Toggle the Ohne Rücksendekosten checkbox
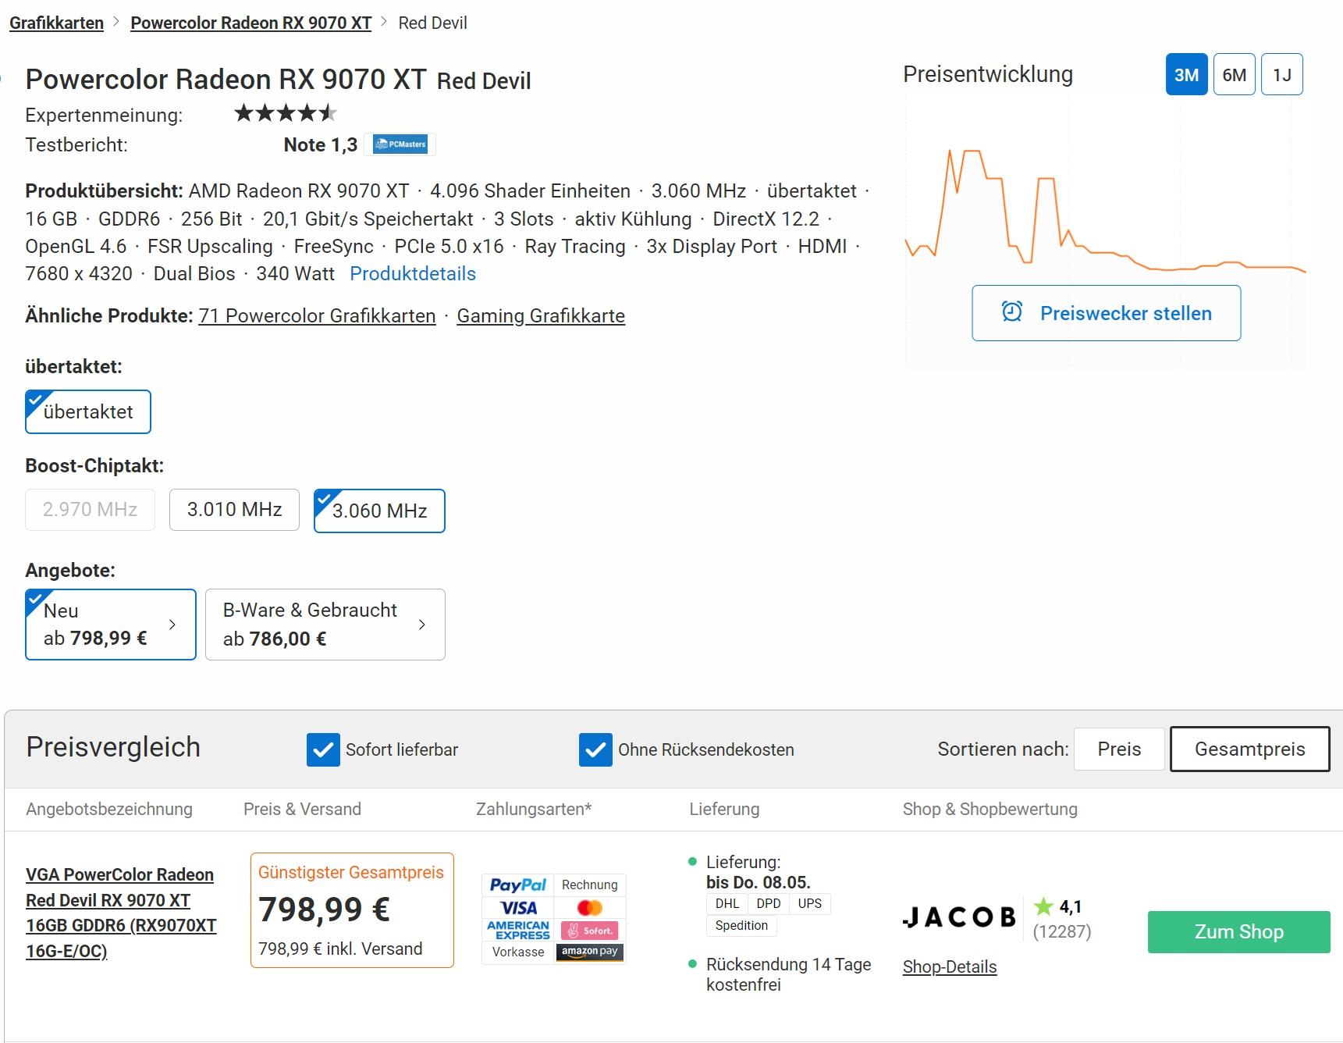 pyautogui.click(x=595, y=749)
